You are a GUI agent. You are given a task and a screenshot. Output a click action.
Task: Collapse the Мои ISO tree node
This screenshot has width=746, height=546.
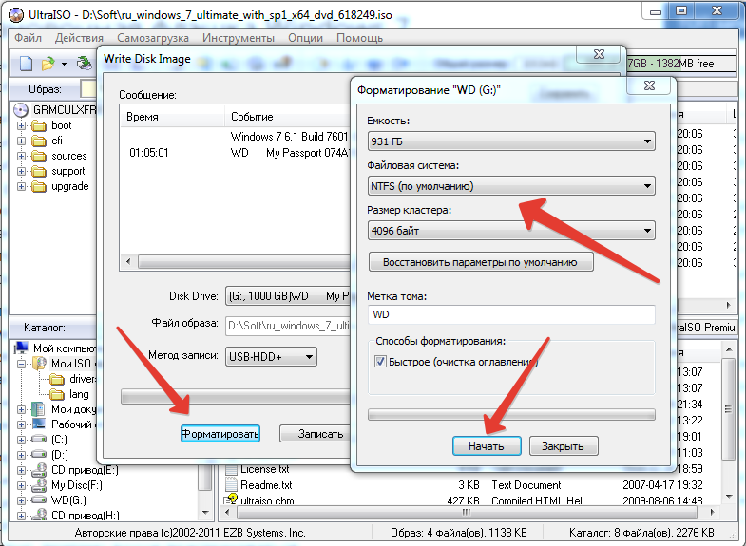[x=21, y=364]
